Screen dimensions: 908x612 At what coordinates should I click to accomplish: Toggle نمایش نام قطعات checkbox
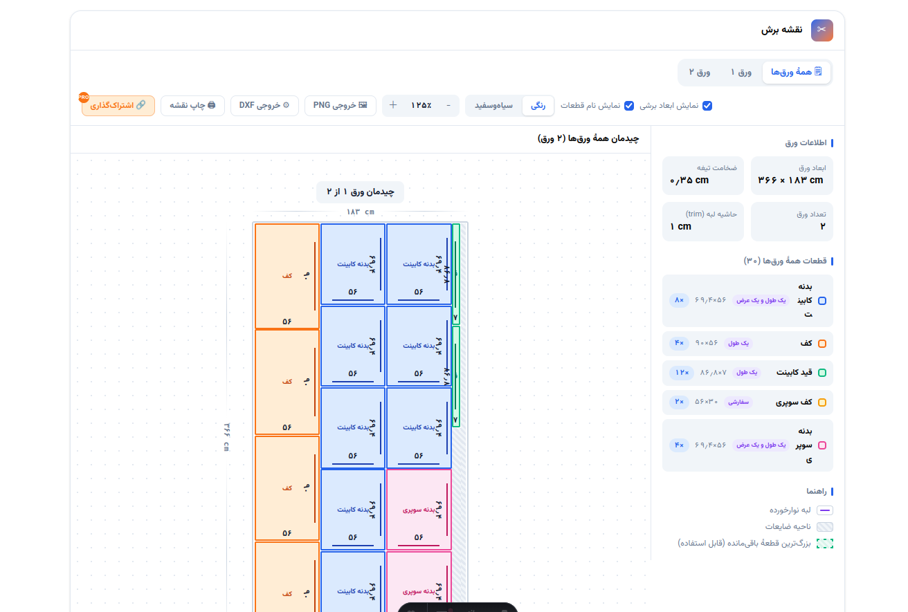coord(629,106)
